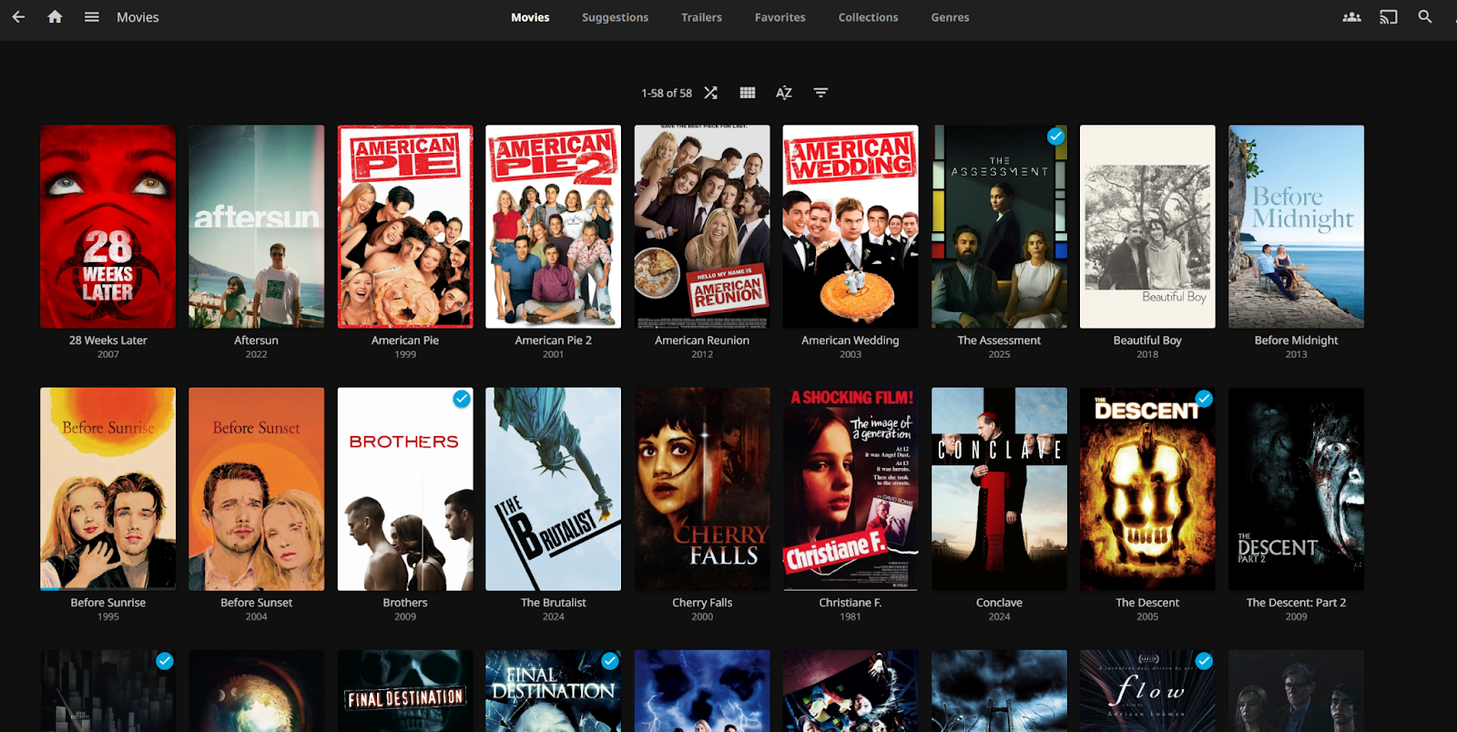Image resolution: width=1457 pixels, height=732 pixels.
Task: Open the Conclave poster
Action: pyautogui.click(x=999, y=489)
